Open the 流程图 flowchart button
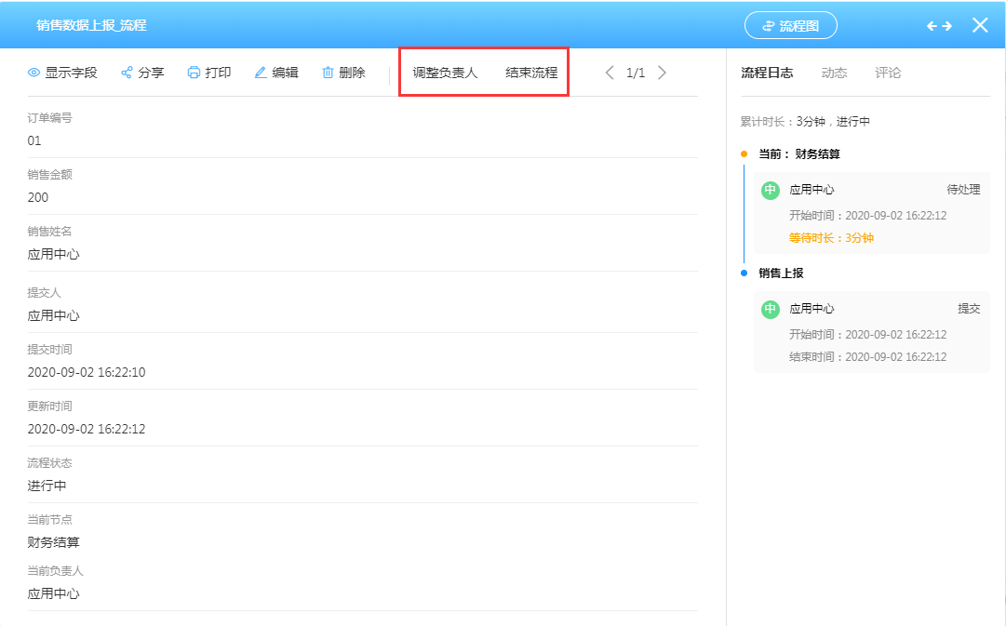The height and width of the screenshot is (626, 1006). tap(790, 26)
